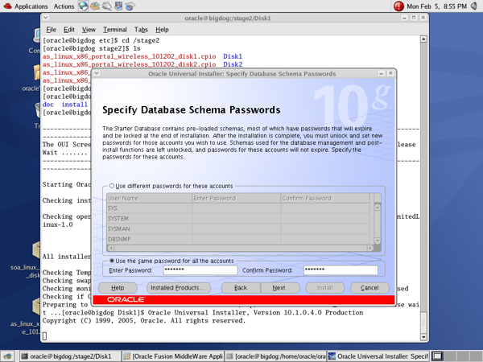483x362 pixels.
Task: Select the SYS row in accounts table
Action: tap(237, 208)
